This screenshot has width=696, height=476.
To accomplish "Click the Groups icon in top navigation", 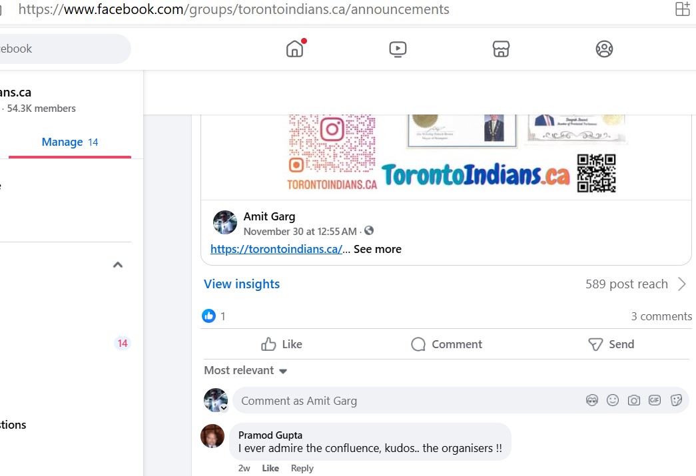I will click(x=604, y=49).
